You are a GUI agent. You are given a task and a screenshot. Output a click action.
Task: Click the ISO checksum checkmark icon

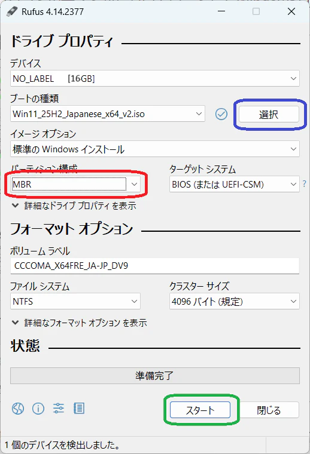221,114
